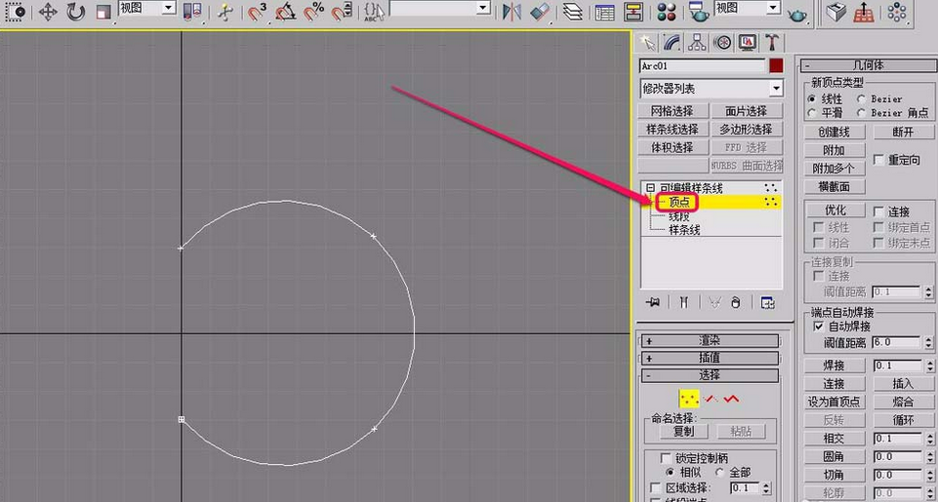The height and width of the screenshot is (502, 938).
Task: Toggle the 3D Snaps tool
Action: (258, 12)
